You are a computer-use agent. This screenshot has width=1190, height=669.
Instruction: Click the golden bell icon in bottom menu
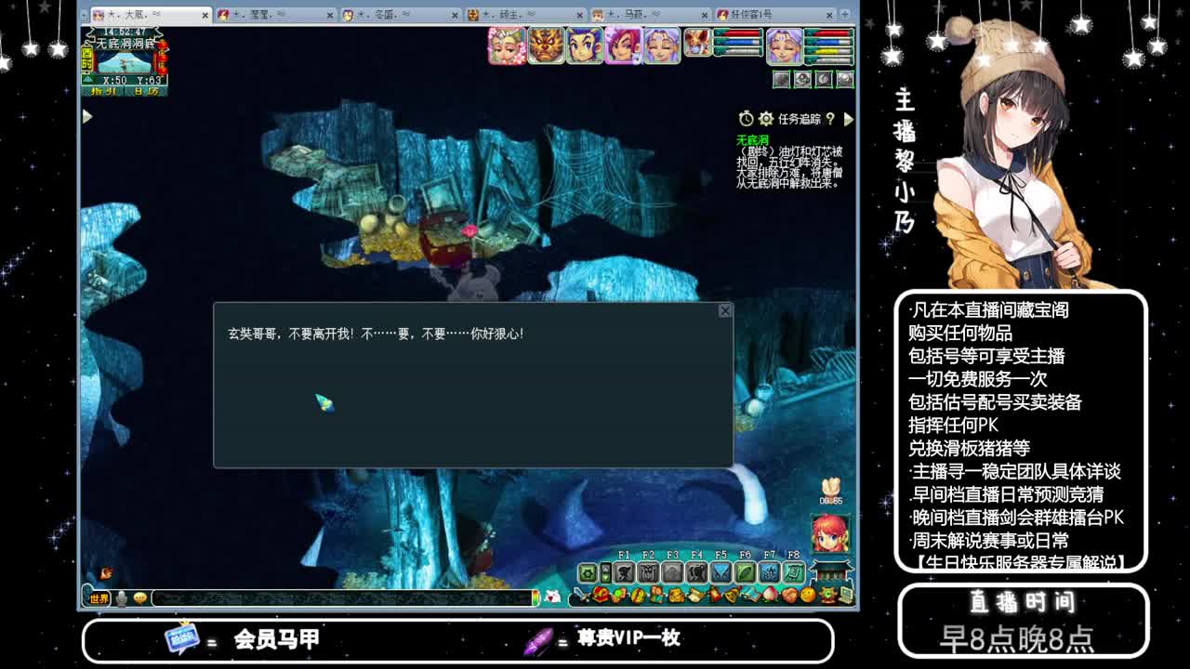pos(734,596)
